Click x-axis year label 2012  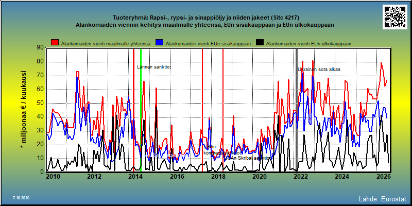click(94, 177)
